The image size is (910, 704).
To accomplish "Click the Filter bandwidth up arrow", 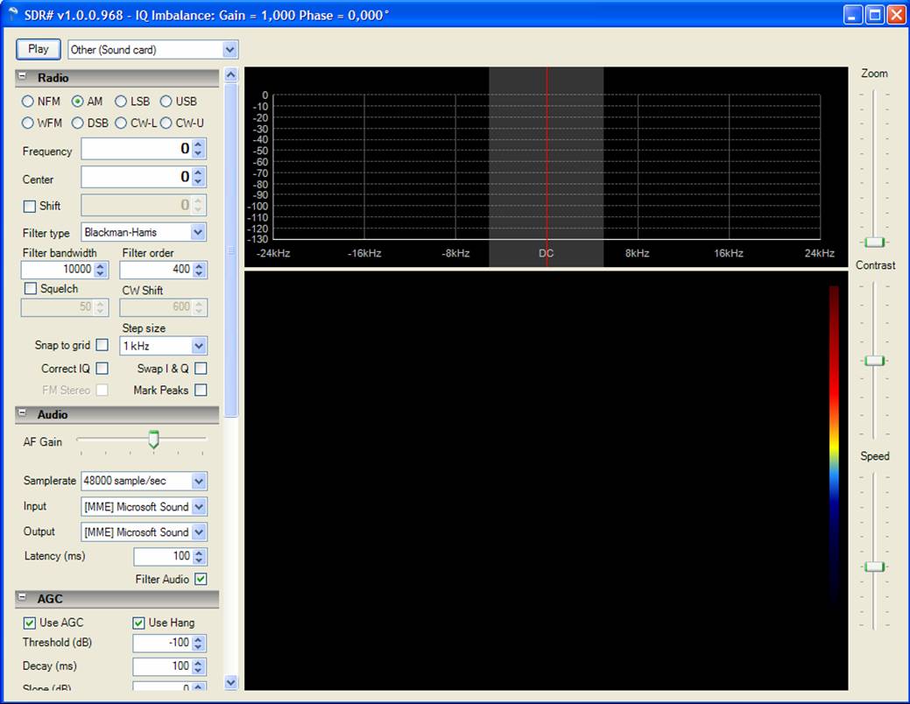I will (x=102, y=265).
